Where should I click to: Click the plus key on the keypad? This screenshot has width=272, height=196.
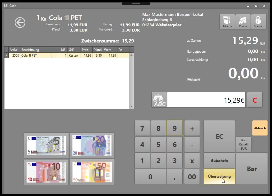pos(192,128)
